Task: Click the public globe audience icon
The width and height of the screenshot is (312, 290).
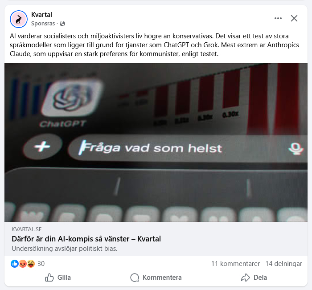Action: click(x=62, y=24)
